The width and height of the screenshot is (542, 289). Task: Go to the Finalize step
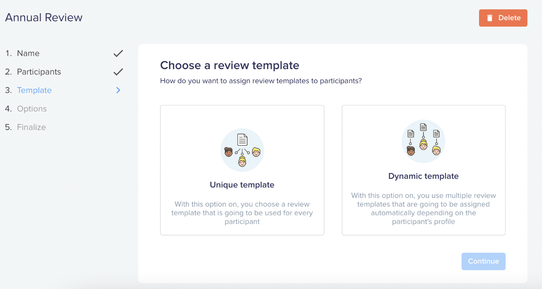coord(31,127)
